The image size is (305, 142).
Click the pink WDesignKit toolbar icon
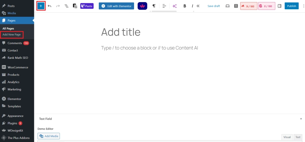pos(142,6)
